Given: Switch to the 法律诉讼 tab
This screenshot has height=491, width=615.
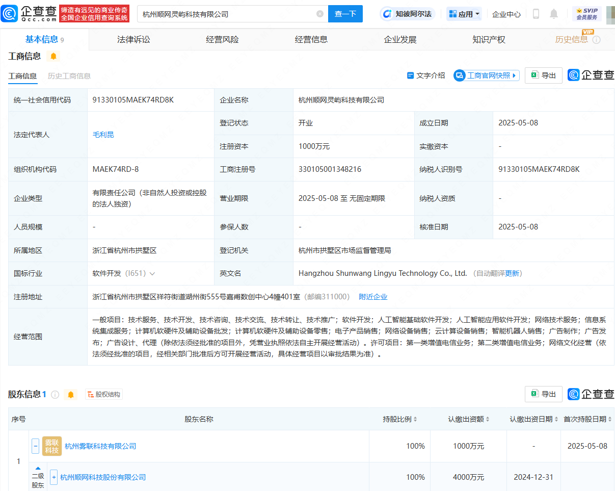Looking at the screenshot, I should point(133,39).
